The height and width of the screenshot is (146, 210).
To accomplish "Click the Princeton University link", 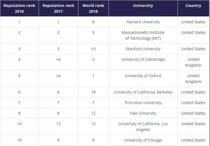I will click(143, 103).
